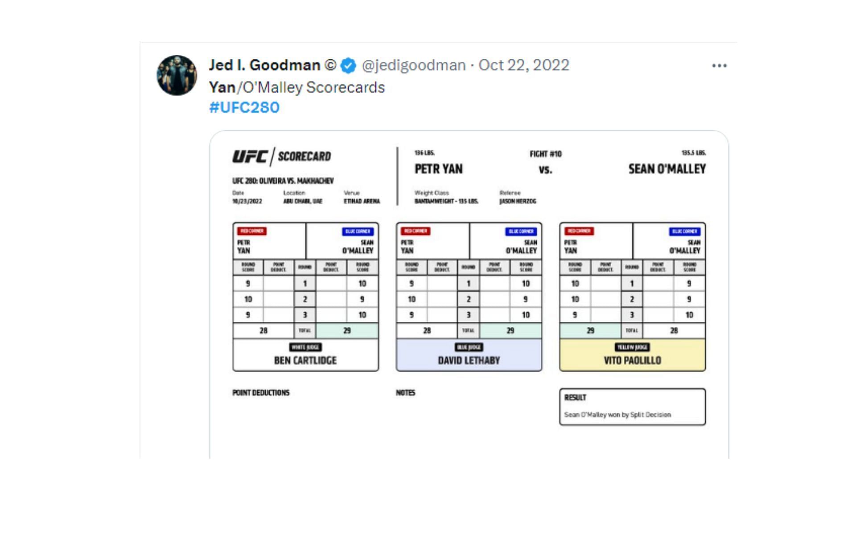Image resolution: width=856 pixels, height=535 pixels.
Task: Click Jed I. Goodman's profile avatar
Action: pos(177,75)
